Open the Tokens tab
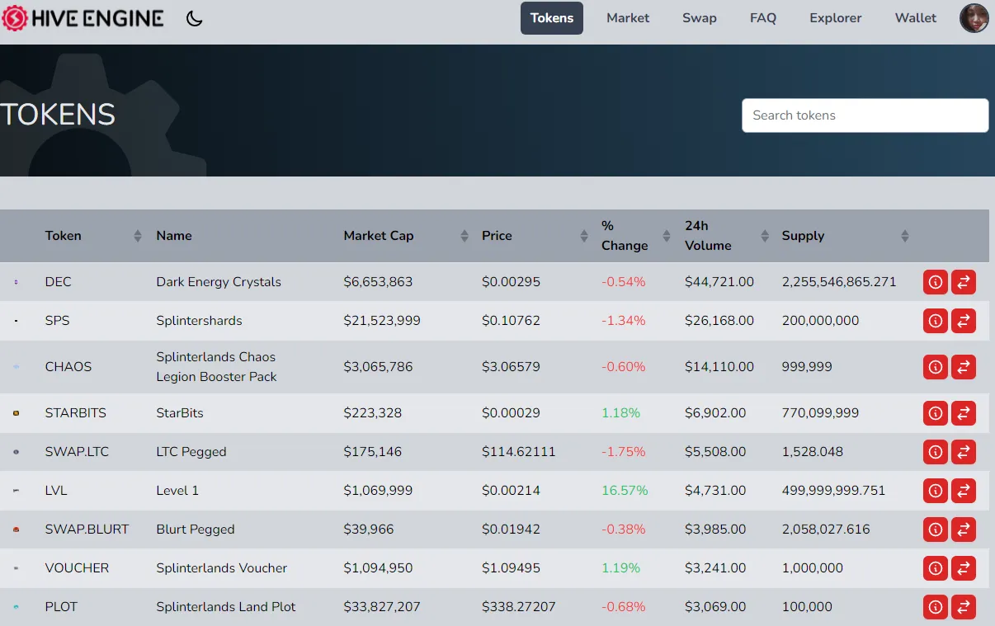The height and width of the screenshot is (626, 995). tap(552, 18)
